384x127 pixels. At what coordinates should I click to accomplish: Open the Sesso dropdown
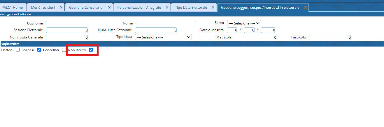point(244,23)
